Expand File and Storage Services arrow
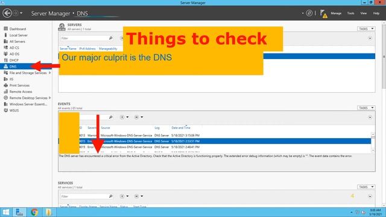 click(x=49, y=73)
